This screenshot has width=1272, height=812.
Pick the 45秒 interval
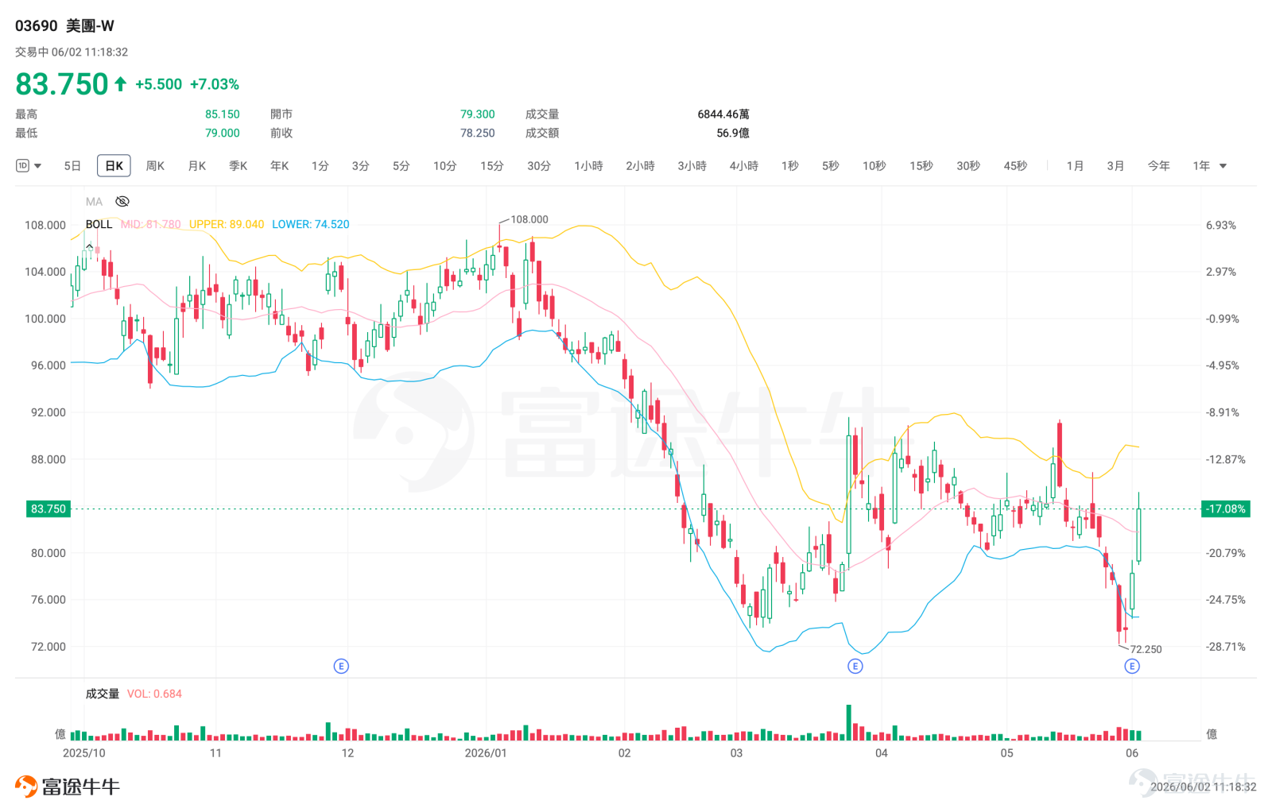coord(1014,166)
